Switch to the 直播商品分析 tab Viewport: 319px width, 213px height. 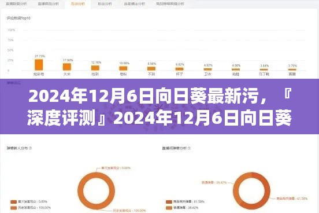(48, 4)
